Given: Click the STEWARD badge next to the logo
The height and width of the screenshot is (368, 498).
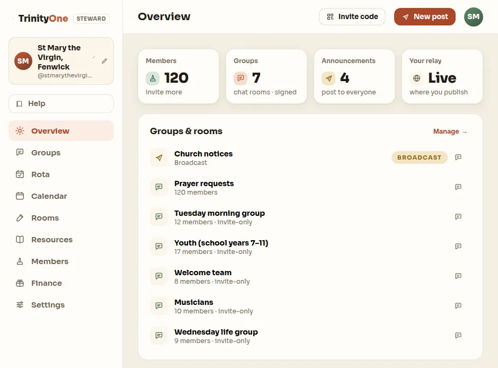Looking at the screenshot, I should [91, 19].
